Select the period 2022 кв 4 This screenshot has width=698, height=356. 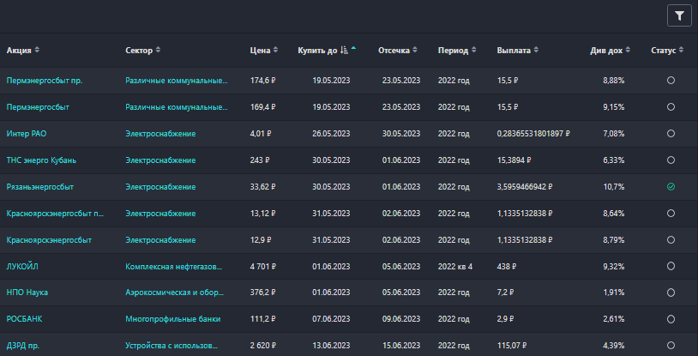coord(455,267)
